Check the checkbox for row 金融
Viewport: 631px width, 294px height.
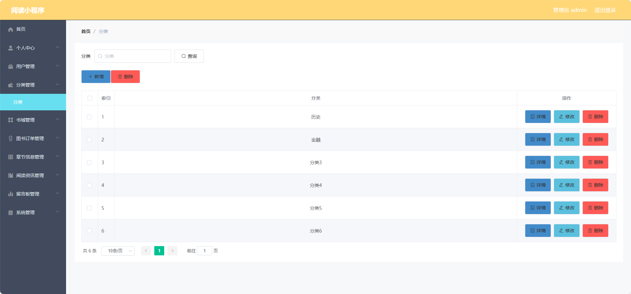tap(89, 140)
